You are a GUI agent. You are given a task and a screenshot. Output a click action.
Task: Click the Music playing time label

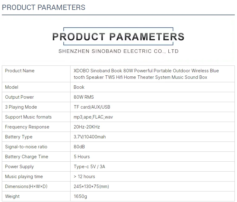pos(24,177)
